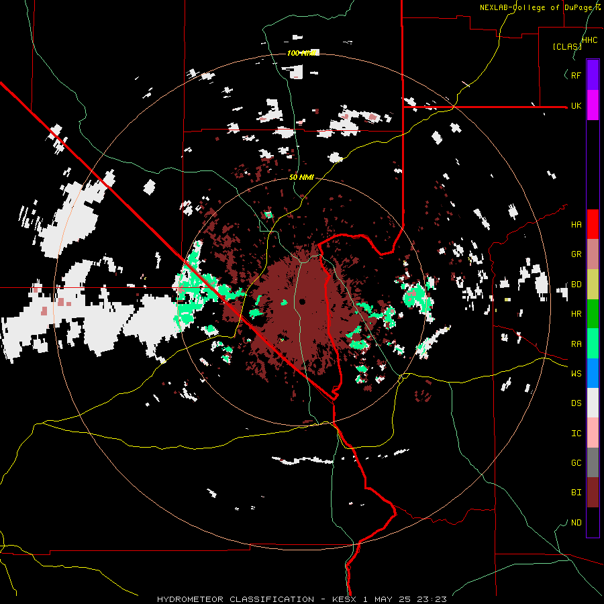Click the WS blue legend swatch
The height and width of the screenshot is (604, 604).
(593, 373)
